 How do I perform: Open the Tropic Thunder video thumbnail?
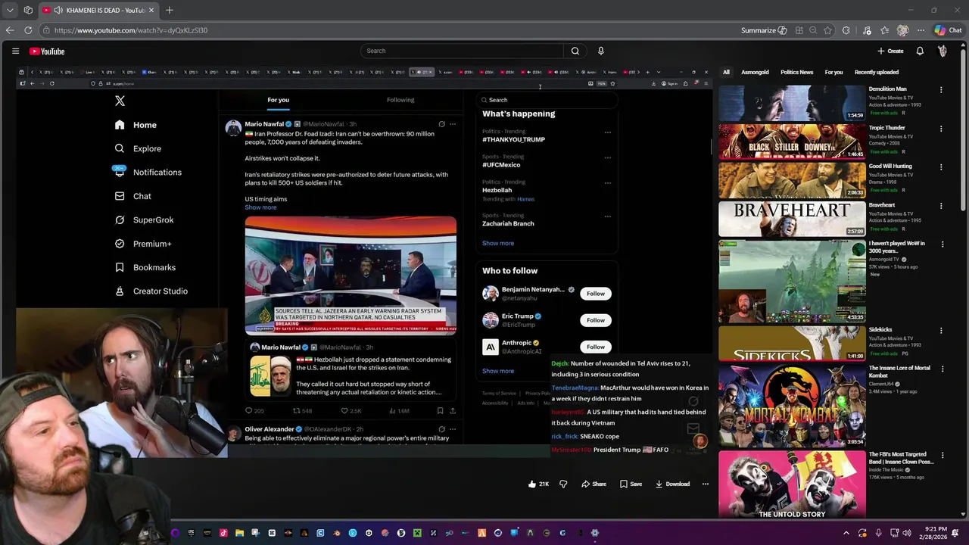pos(791,142)
